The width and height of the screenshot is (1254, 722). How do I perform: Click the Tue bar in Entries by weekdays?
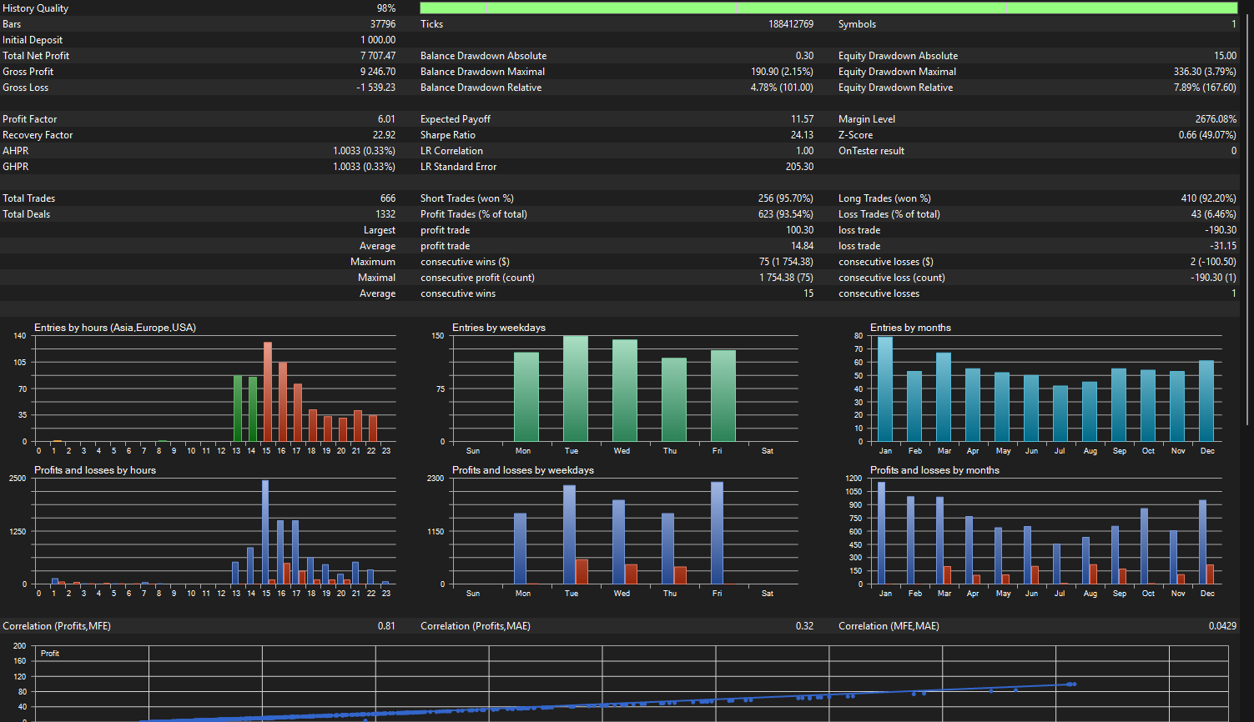[576, 389]
